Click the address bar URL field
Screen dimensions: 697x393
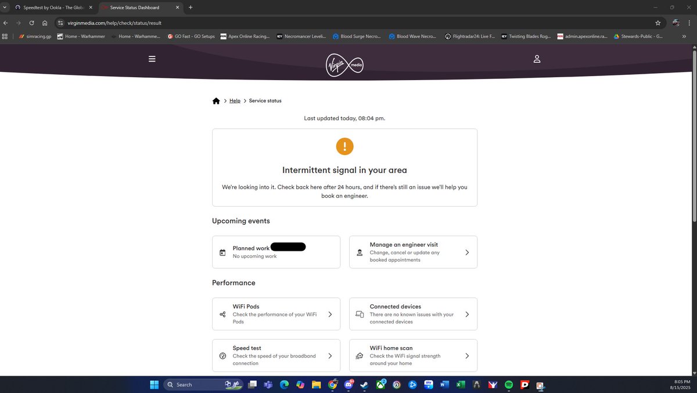click(360, 23)
